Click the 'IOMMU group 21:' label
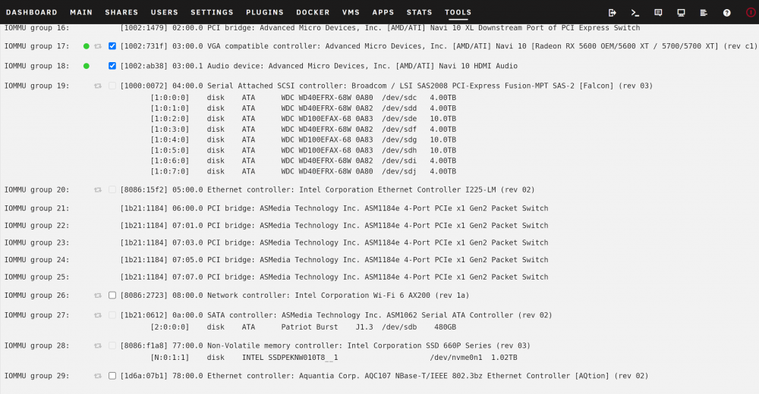This screenshot has height=394, width=759. point(36,208)
